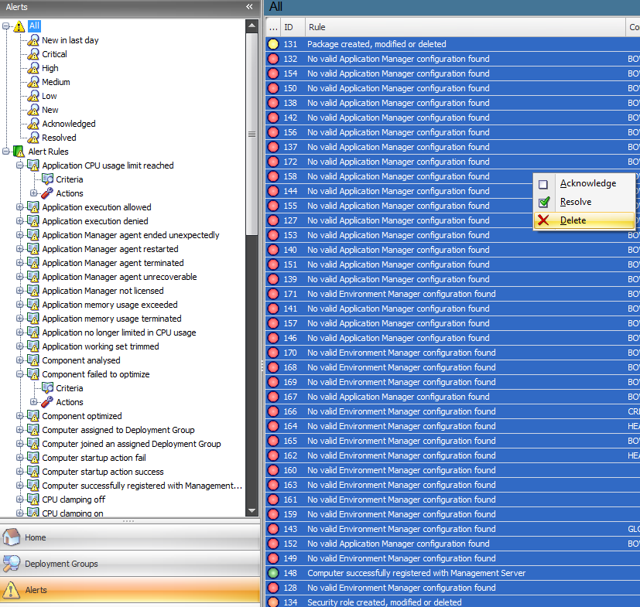Click the Medium filter icon

[33, 82]
